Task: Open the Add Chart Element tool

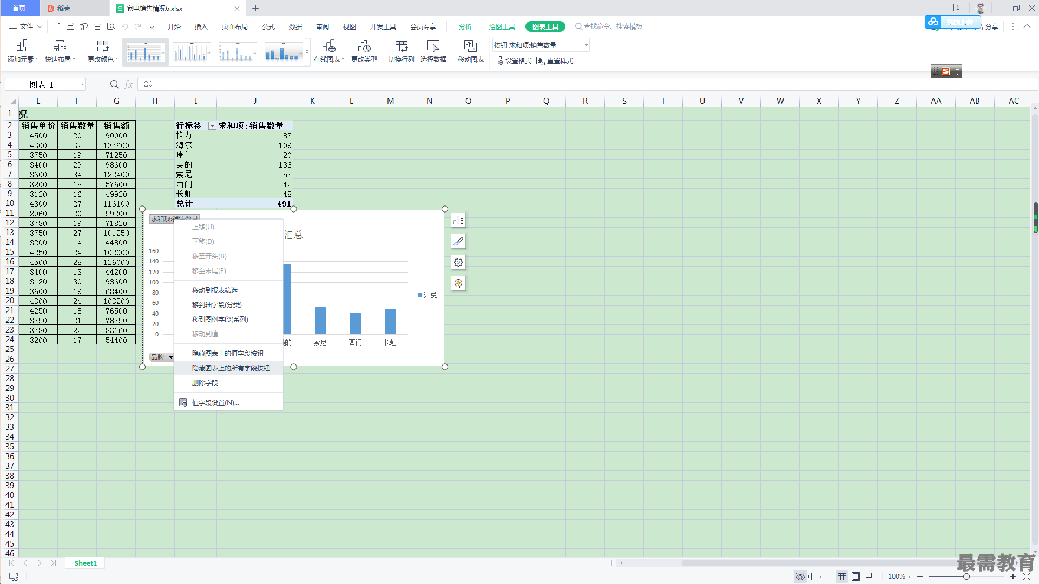Action: point(22,51)
